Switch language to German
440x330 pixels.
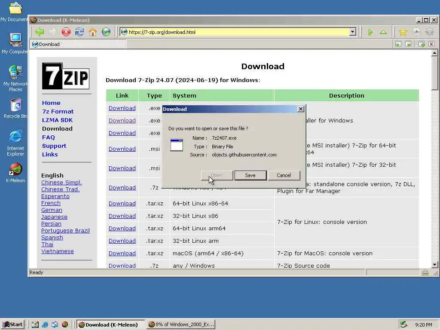point(52,210)
